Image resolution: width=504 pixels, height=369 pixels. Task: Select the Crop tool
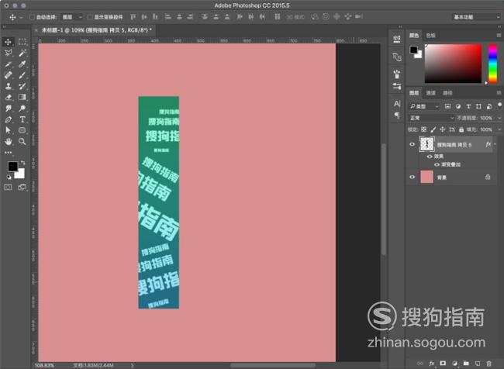tap(8, 64)
